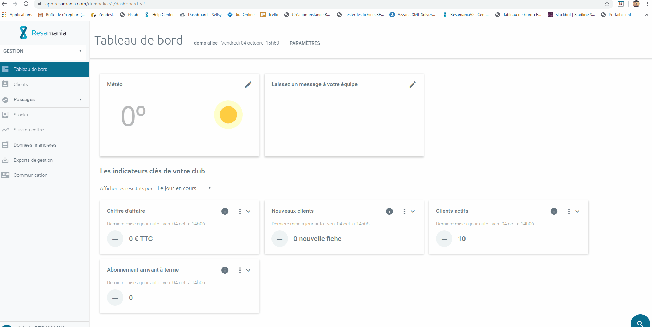The width and height of the screenshot is (652, 327).
Task: Open Tableau de bord sidebar item
Action: (x=45, y=69)
